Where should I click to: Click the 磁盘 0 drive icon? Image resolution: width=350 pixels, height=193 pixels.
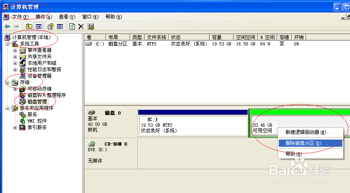point(92,113)
